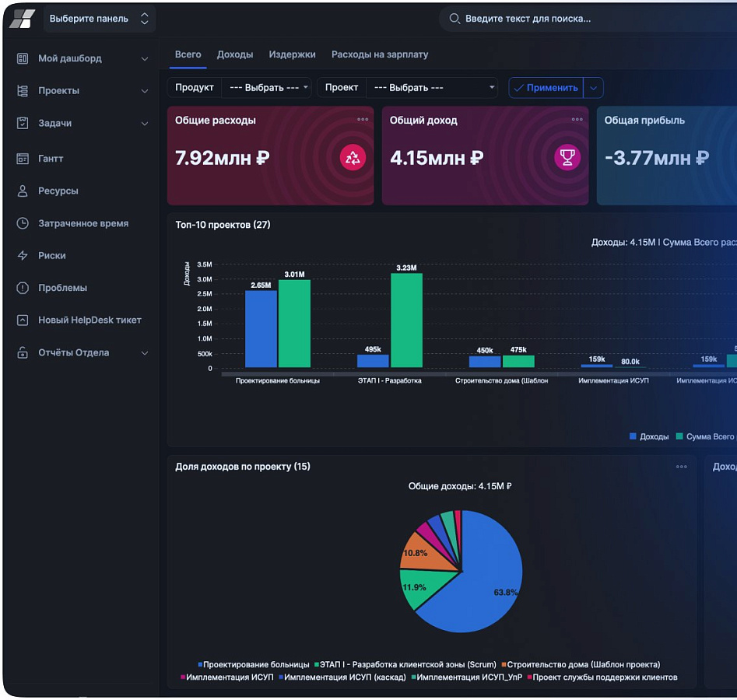Expand the Проекты menu chevron
The image size is (737, 700).
[x=145, y=91]
